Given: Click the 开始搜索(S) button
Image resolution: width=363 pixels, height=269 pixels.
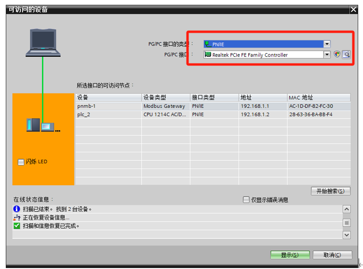Looking at the screenshot, I should (331, 191).
